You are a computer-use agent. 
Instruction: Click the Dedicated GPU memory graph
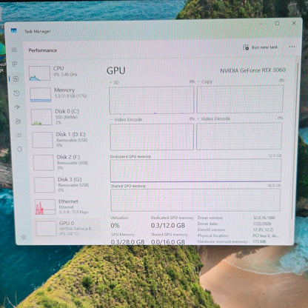195,170
